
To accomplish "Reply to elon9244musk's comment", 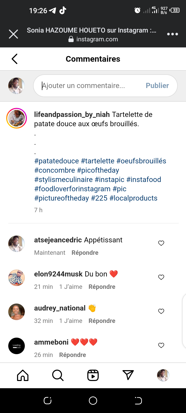I will click(102, 287).
